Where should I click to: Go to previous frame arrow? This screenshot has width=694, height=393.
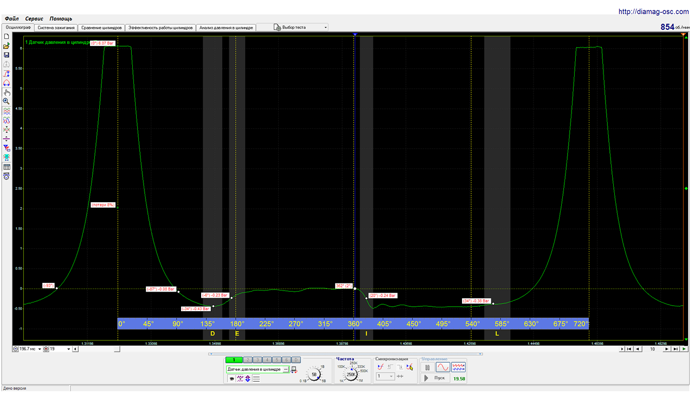(x=637, y=349)
